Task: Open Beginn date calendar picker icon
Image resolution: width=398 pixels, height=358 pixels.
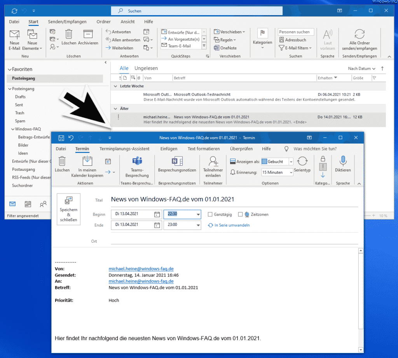Action: (157, 214)
